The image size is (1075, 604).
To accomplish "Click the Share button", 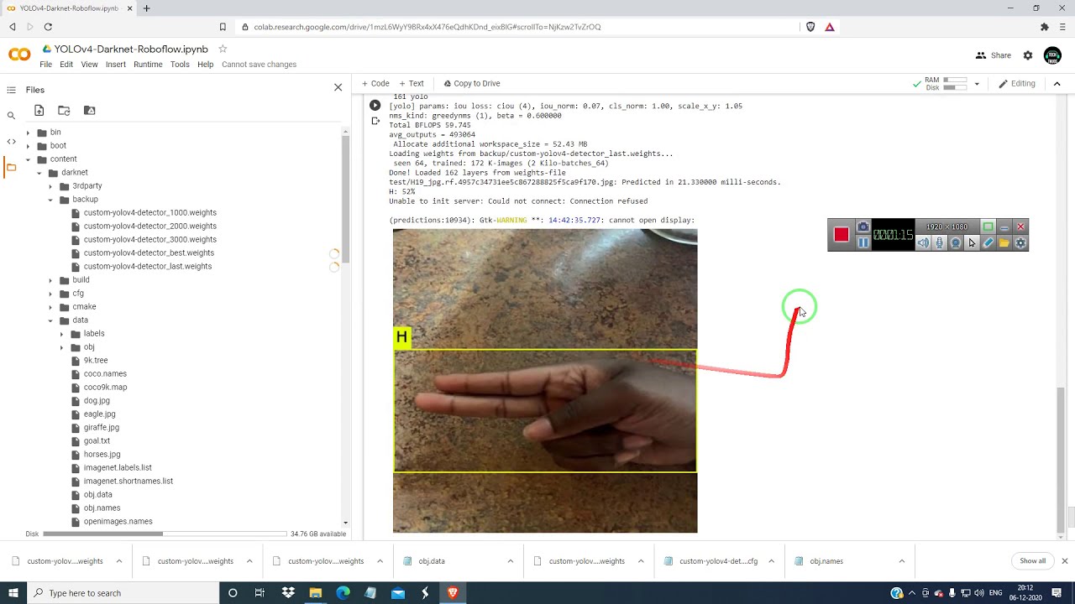I will coord(993,55).
